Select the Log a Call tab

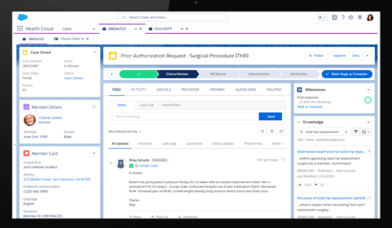[x=147, y=105]
